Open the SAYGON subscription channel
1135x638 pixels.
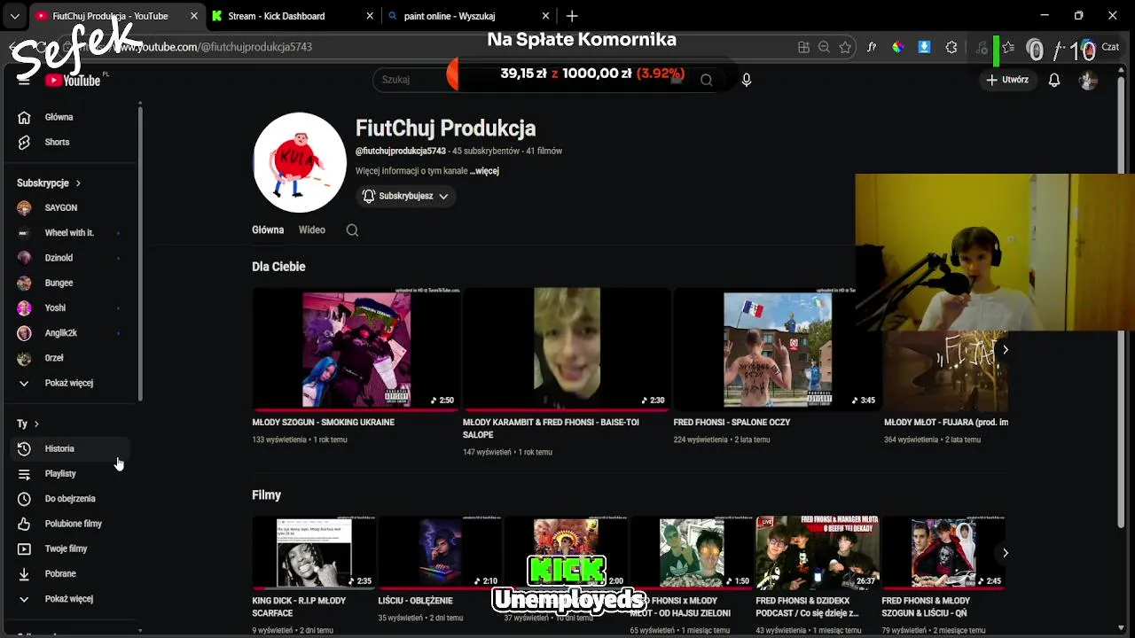71,207
